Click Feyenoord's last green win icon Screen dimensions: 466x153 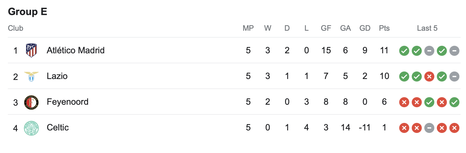point(454,102)
